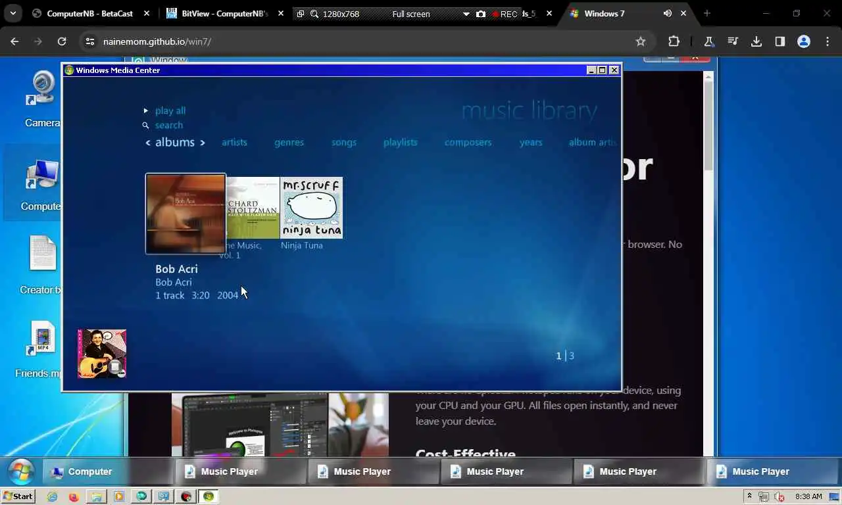This screenshot has width=842, height=505.
Task: Click the classic Start button
Action: tap(18, 496)
